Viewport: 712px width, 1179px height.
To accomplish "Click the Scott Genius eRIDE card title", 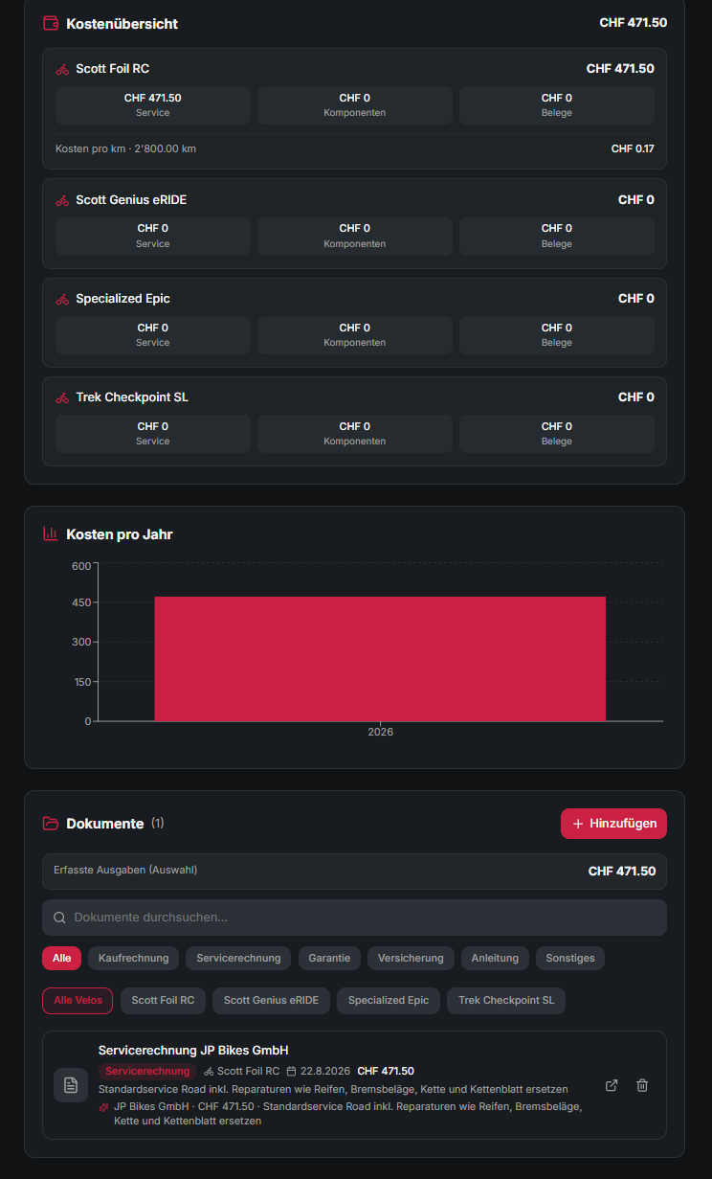I will (131, 200).
